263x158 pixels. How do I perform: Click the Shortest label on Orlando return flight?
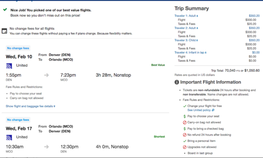[x=160, y=137]
